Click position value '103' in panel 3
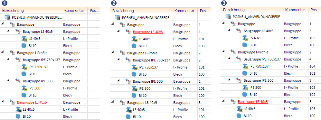The image size is (321, 120). click(312, 88)
